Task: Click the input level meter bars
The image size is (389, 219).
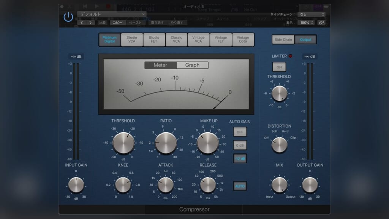Action: click(76, 111)
